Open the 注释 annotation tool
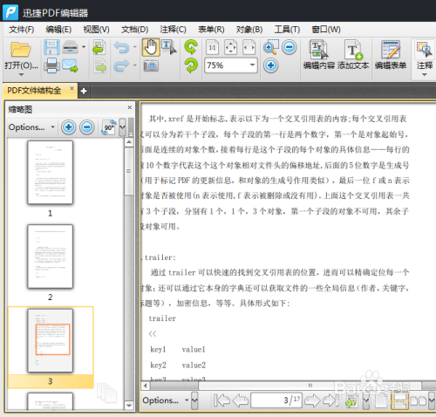This screenshot has height=417, width=436. (425, 54)
